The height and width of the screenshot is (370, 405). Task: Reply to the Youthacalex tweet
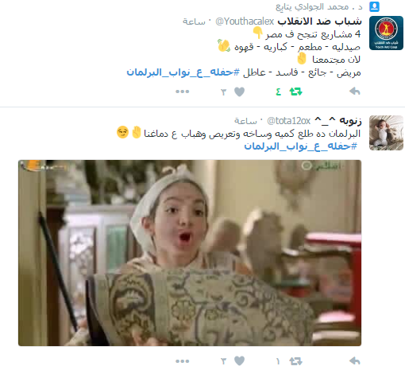[355, 92]
